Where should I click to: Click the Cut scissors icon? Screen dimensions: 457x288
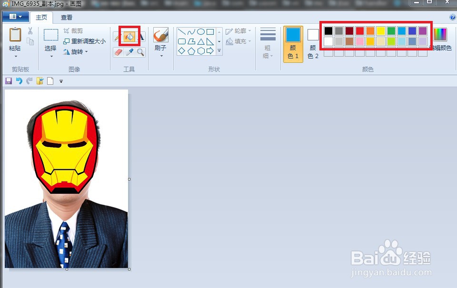[x=30, y=31]
